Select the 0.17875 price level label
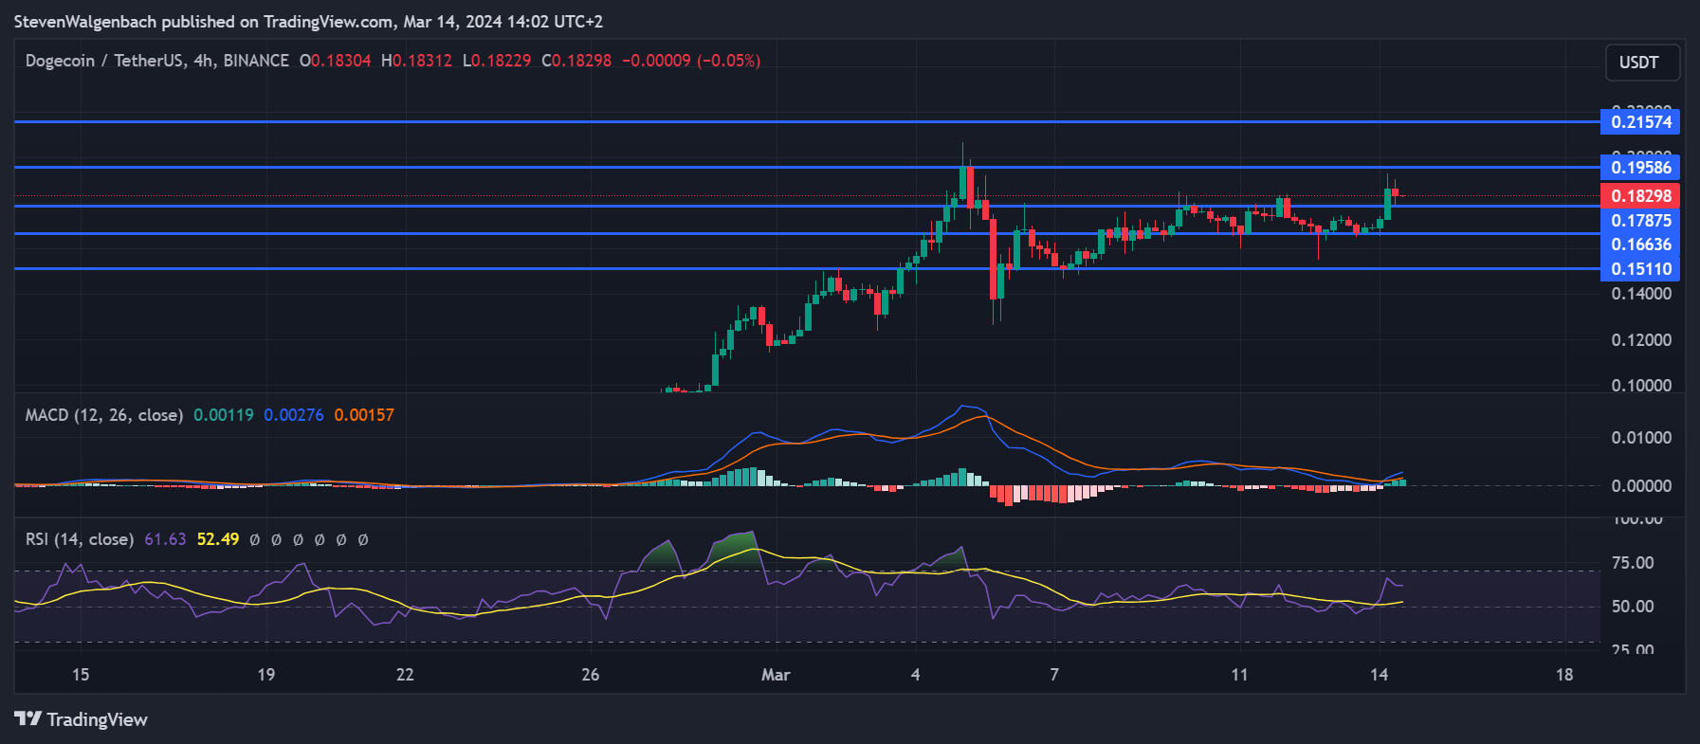1700x744 pixels. coord(1640,220)
